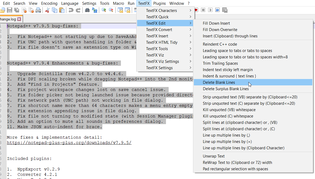Screen dimensions: 315x179
Task: Expand the TextFX Insert submenu
Action: coord(165,36)
